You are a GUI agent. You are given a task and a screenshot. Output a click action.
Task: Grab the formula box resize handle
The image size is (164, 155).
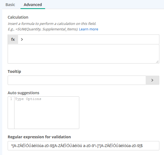click(157, 62)
